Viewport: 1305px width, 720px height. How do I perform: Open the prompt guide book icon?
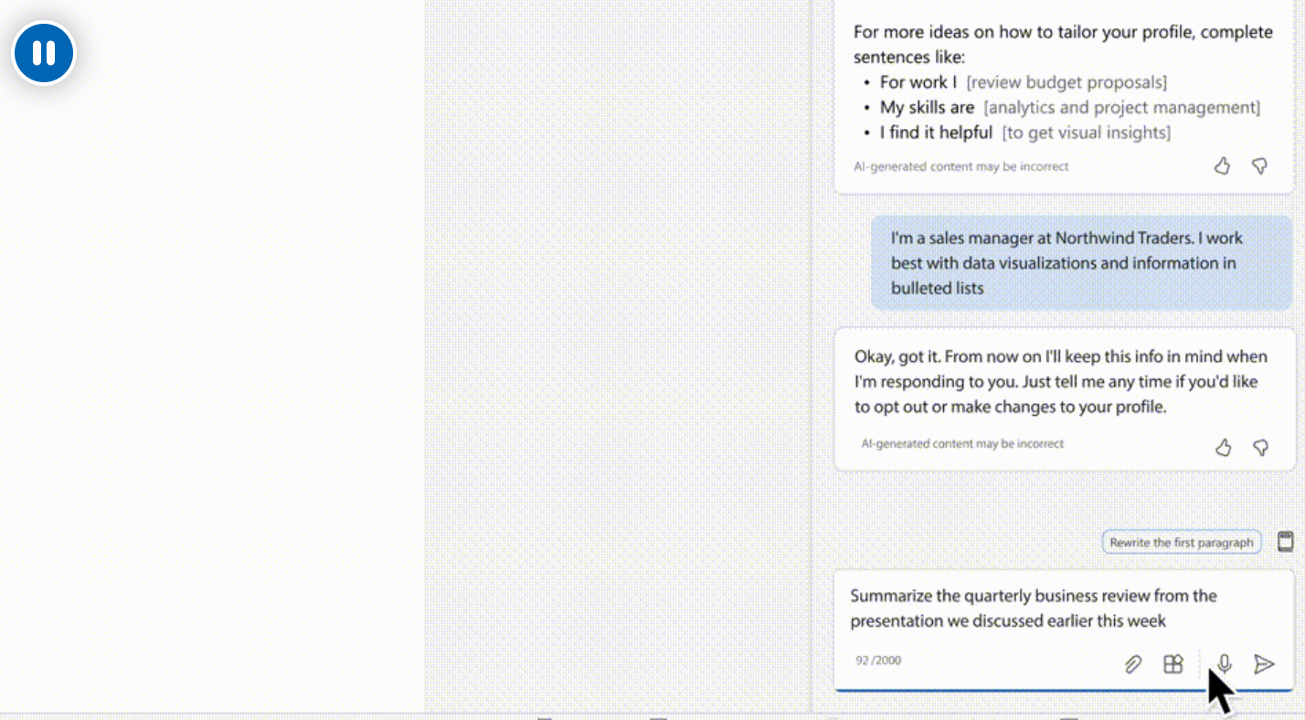pyautogui.click(x=1285, y=541)
